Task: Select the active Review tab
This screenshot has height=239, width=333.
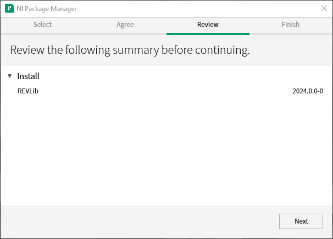Action: click(x=208, y=25)
